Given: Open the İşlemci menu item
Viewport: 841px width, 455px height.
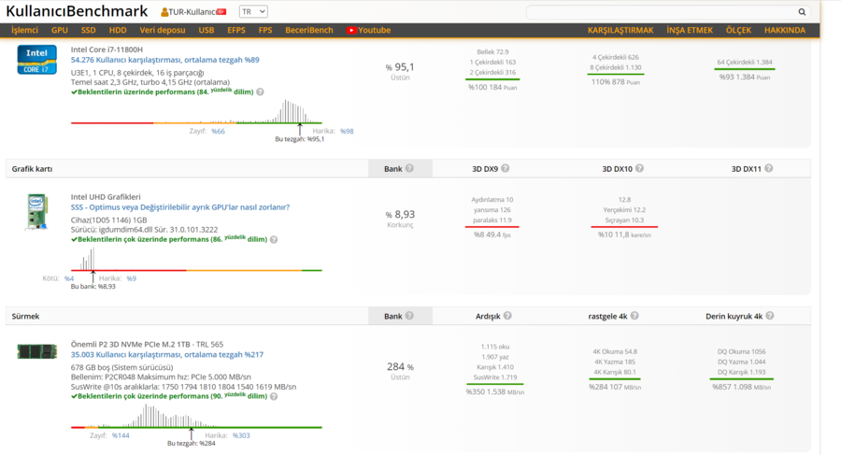Looking at the screenshot, I should coord(24,30).
